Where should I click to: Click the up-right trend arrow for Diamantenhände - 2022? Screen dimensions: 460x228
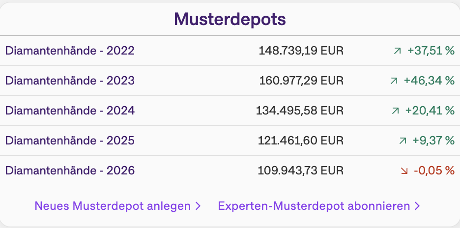tap(397, 51)
